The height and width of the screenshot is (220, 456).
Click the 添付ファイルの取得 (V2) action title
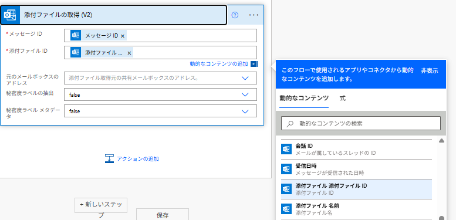pyautogui.click(x=58, y=15)
